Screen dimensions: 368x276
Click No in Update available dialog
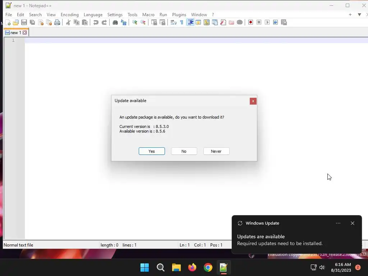(184, 151)
